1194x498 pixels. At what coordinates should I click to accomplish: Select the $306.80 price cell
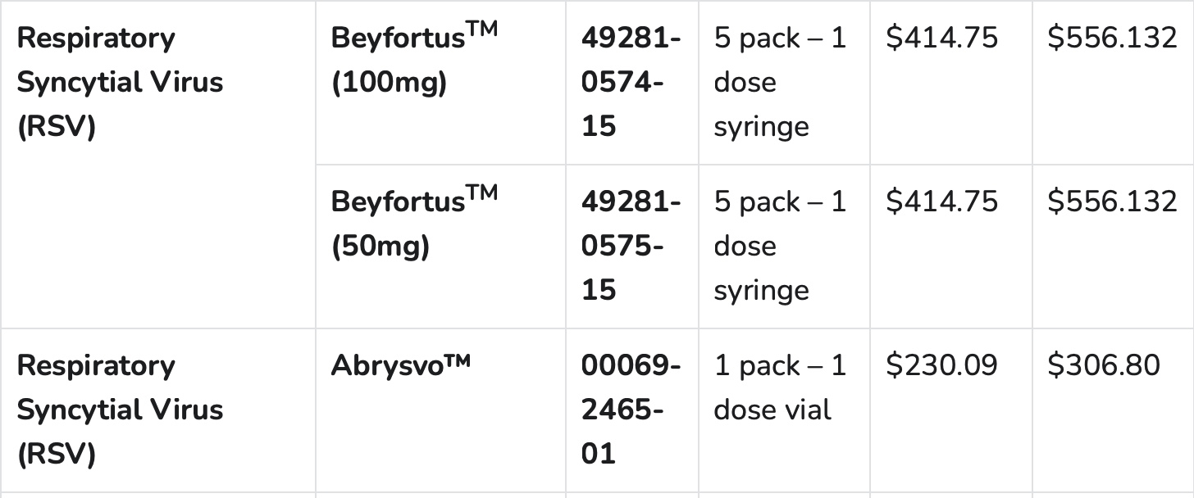pyautogui.click(x=1104, y=366)
